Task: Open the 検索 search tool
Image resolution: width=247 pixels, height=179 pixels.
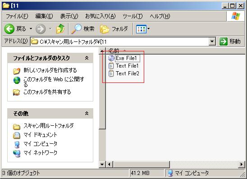Action: 82,29
